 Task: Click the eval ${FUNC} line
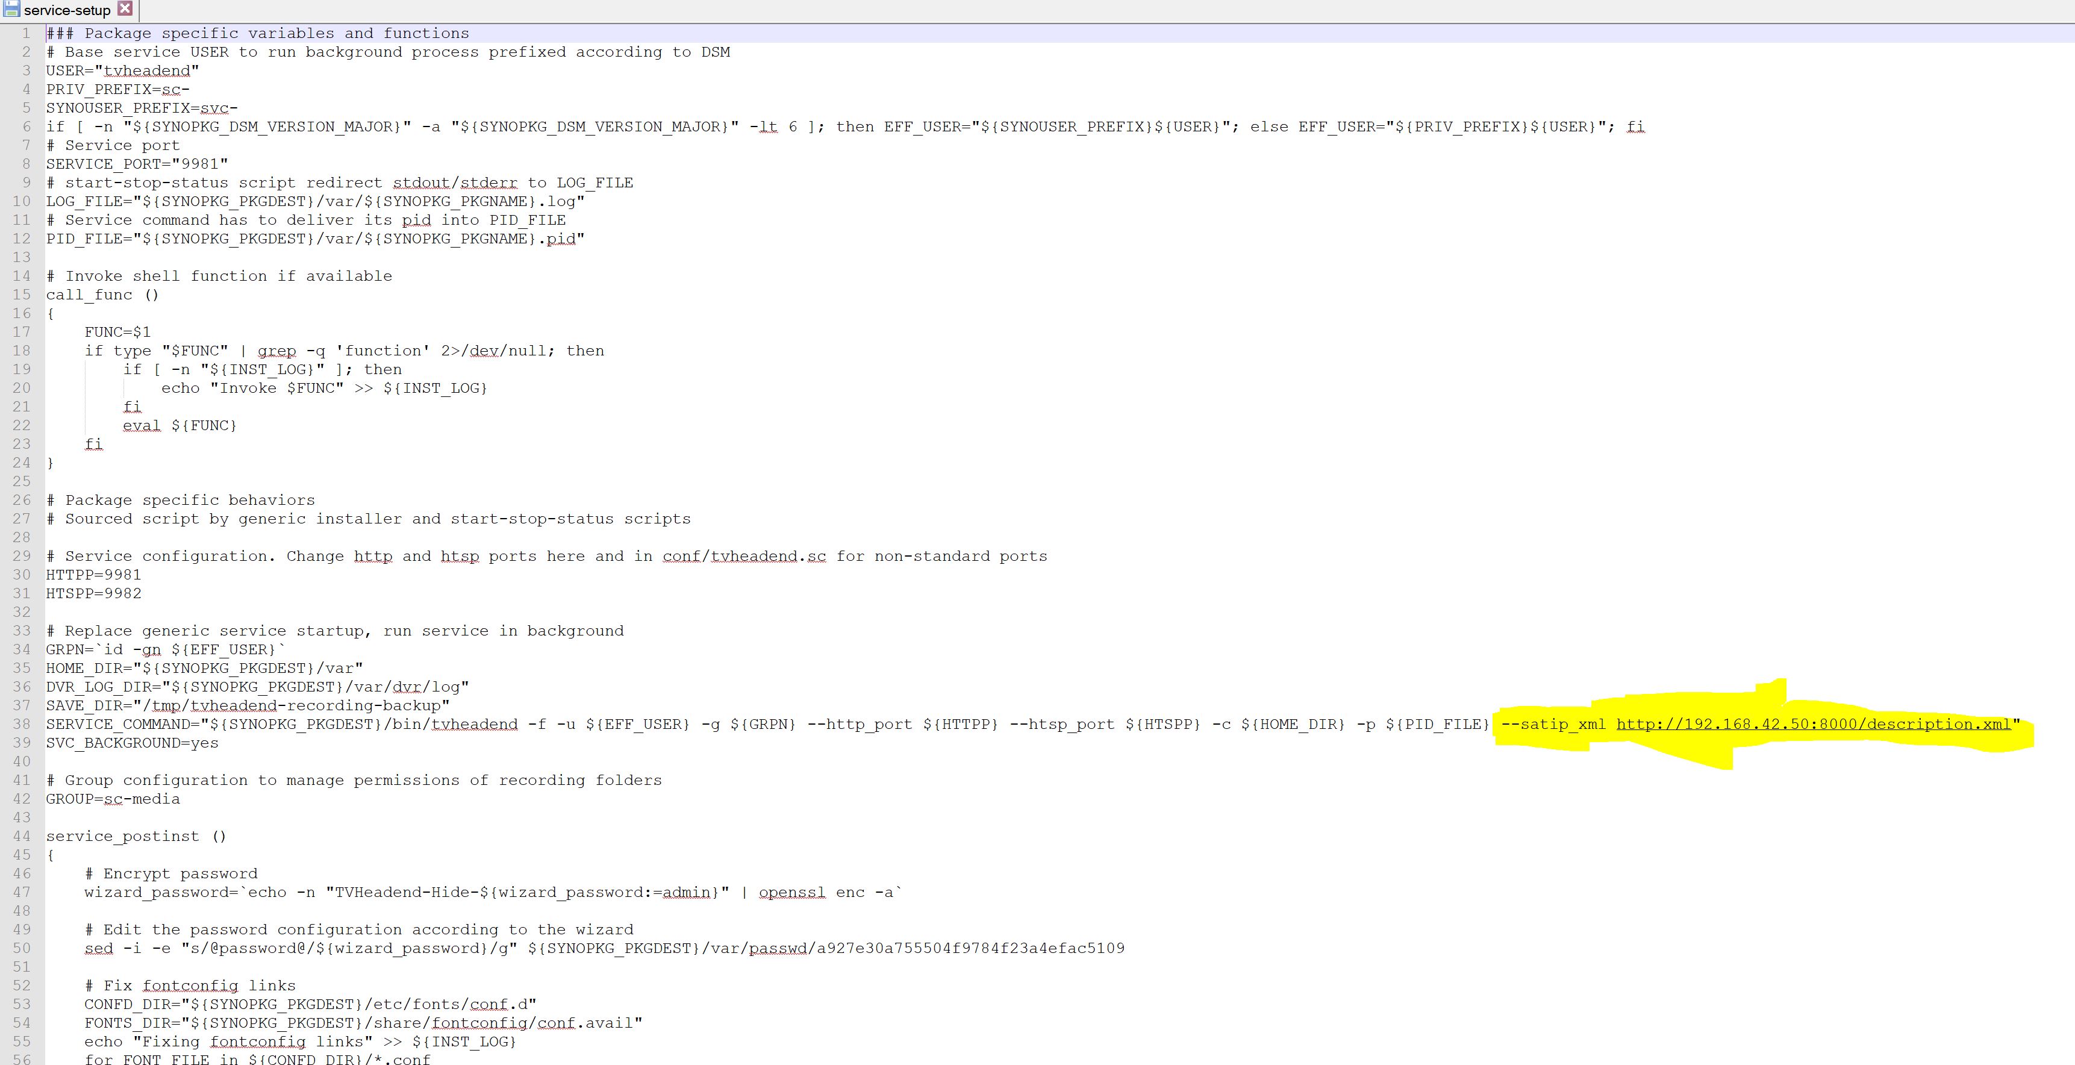click(x=179, y=425)
